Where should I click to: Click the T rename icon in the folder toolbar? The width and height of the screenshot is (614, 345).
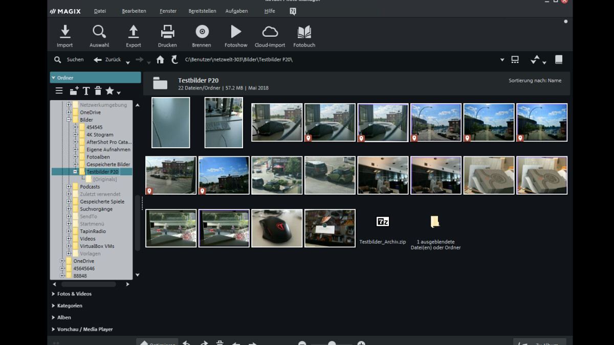tap(86, 91)
